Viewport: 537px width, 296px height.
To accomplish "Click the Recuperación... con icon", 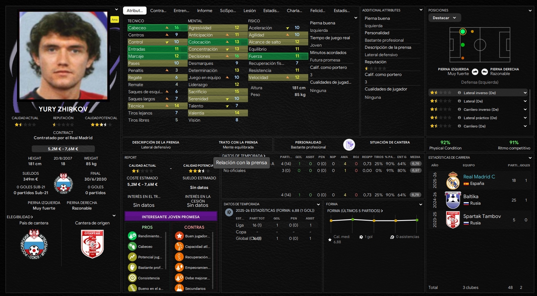I will click(x=179, y=257).
